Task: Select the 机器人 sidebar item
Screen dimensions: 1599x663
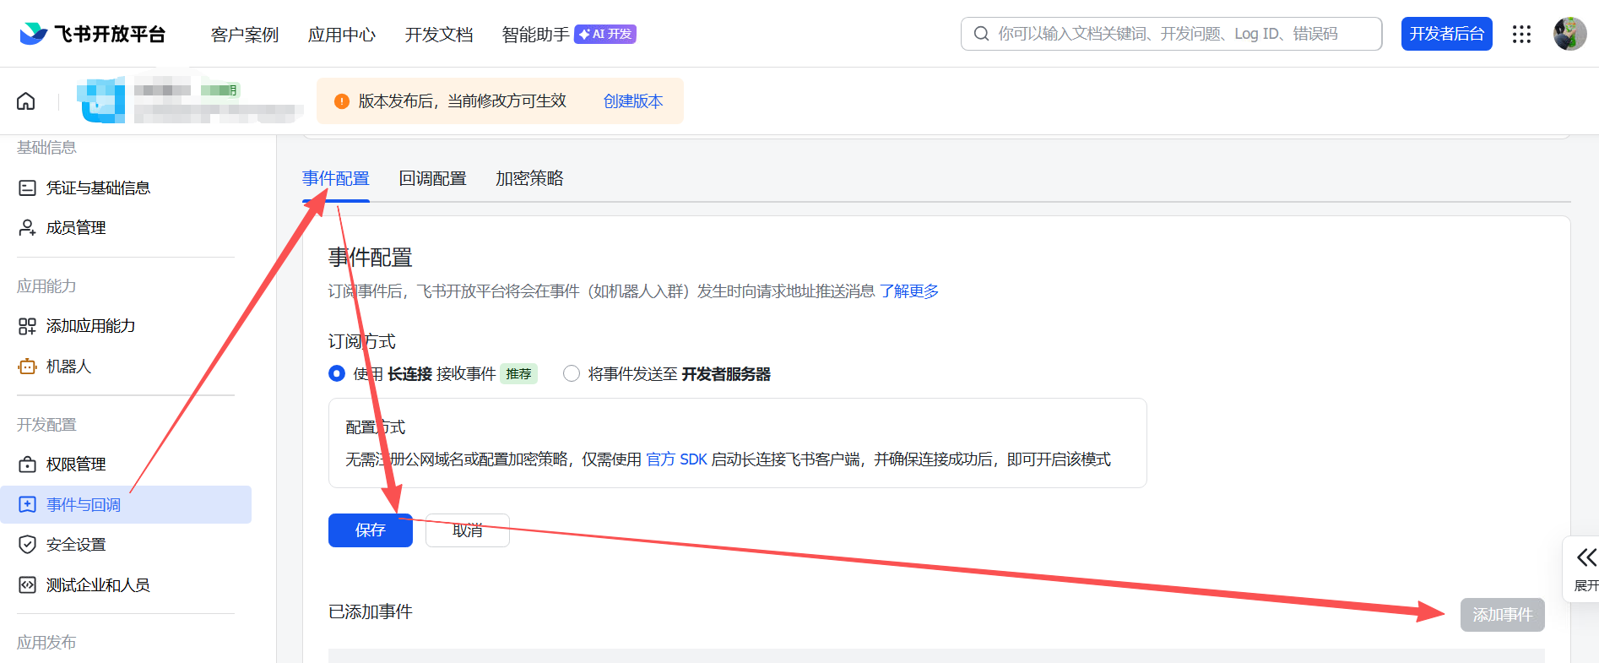Action: click(68, 367)
